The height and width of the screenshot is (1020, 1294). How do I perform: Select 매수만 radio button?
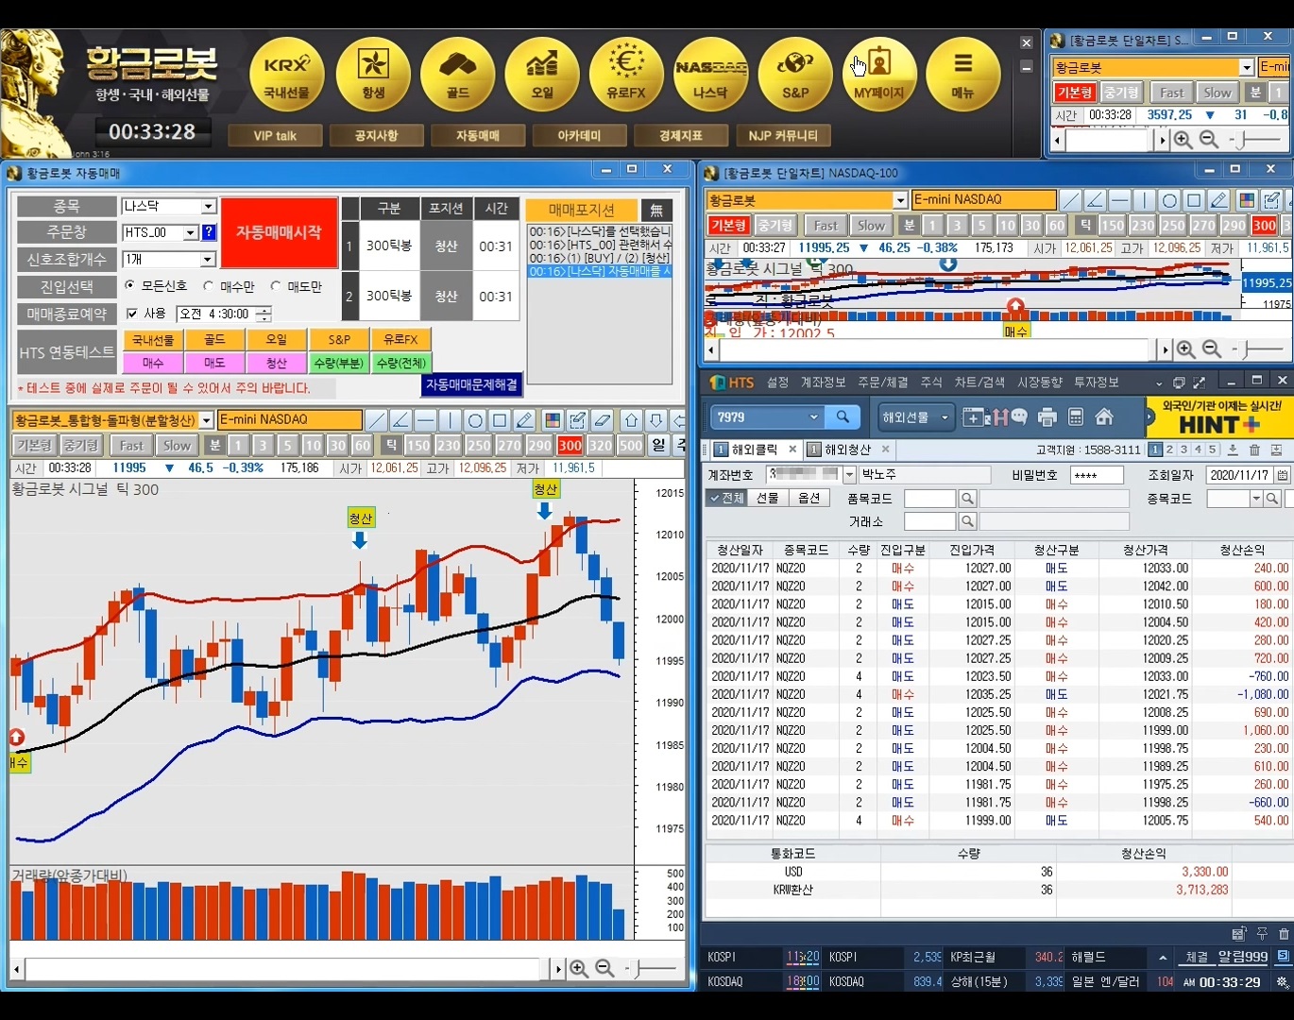tap(208, 285)
